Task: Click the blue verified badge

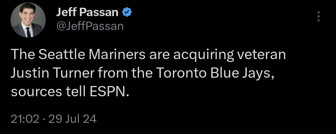Action: [127, 12]
